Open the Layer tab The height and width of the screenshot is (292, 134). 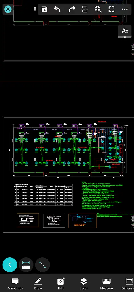[x=84, y=284]
